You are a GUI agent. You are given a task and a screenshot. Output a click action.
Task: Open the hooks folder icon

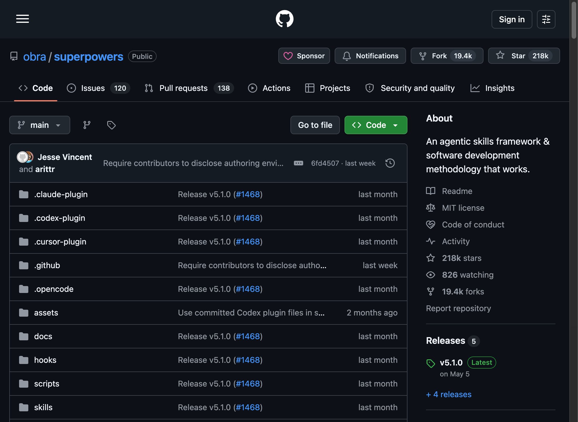[24, 360]
